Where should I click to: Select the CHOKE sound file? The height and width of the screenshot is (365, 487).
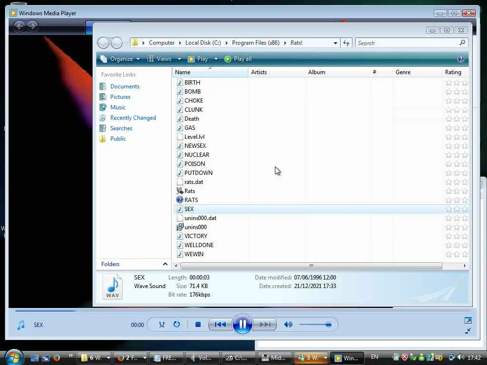click(x=194, y=101)
